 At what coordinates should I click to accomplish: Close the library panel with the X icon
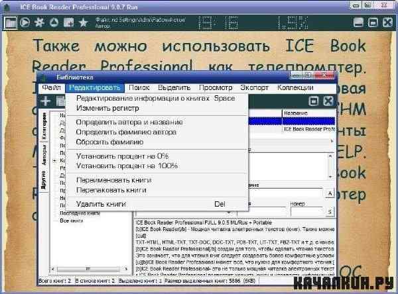coord(328,101)
